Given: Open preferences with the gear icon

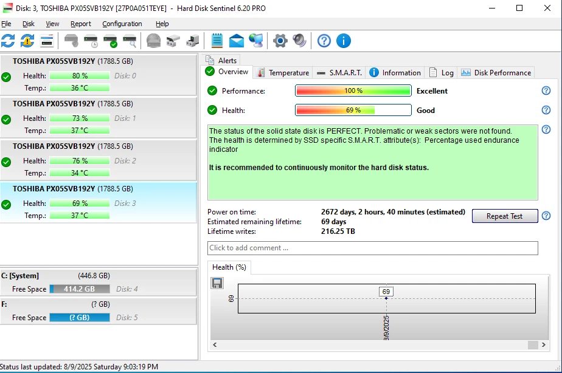Looking at the screenshot, I should click(x=280, y=41).
